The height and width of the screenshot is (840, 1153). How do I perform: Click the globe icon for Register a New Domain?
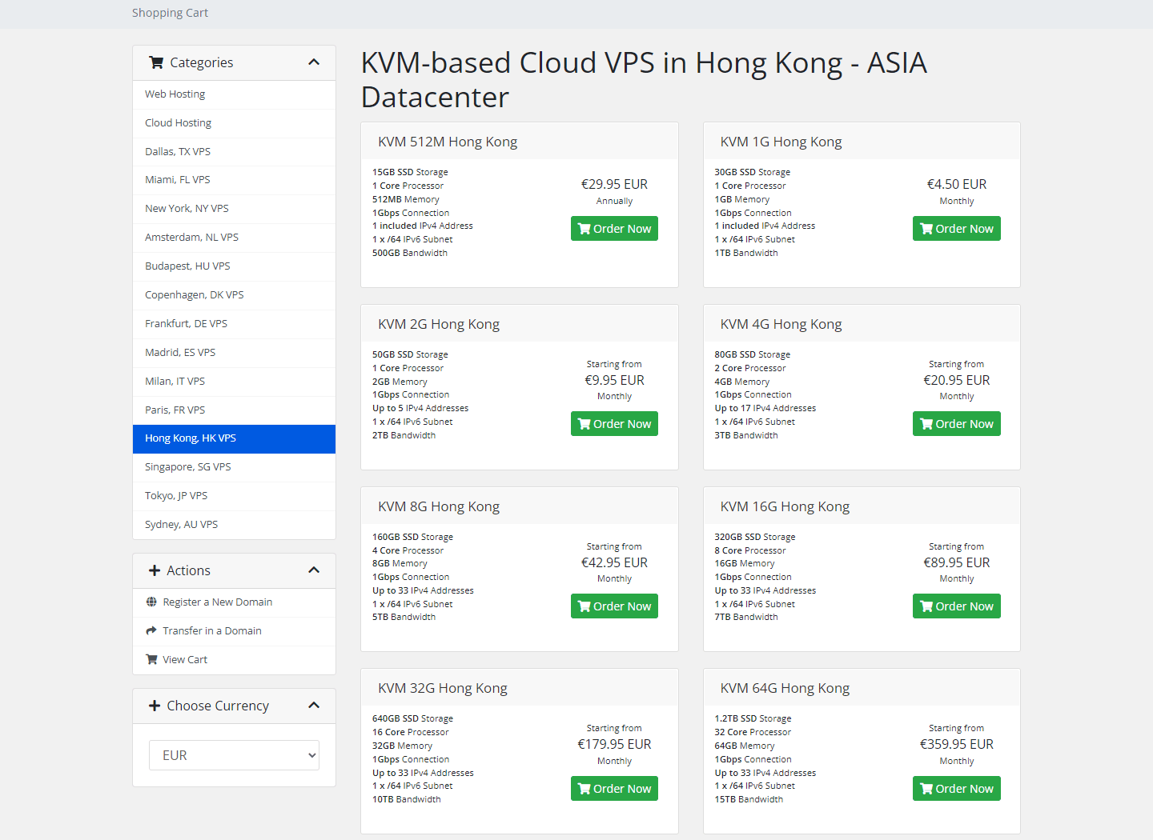[x=151, y=602]
